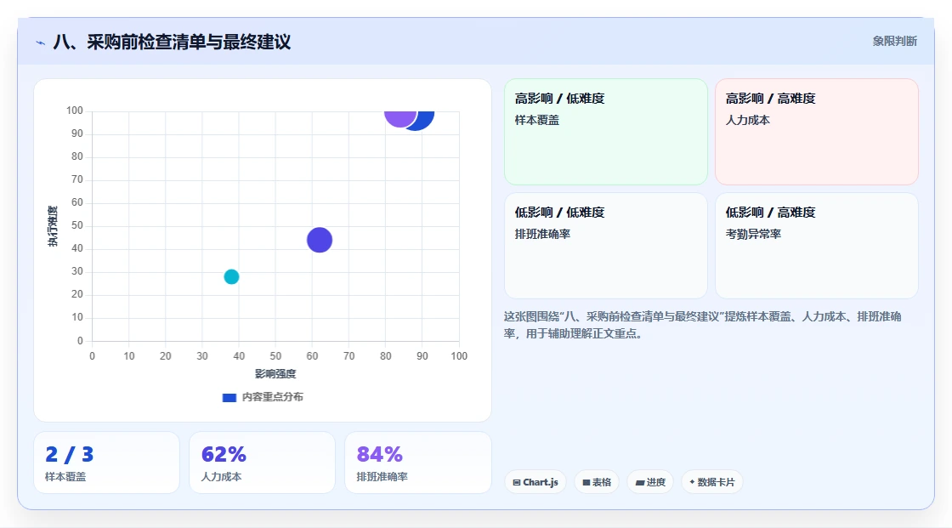952x528 pixels.
Task: Click the 进度 tag chip
Action: pyautogui.click(x=650, y=482)
